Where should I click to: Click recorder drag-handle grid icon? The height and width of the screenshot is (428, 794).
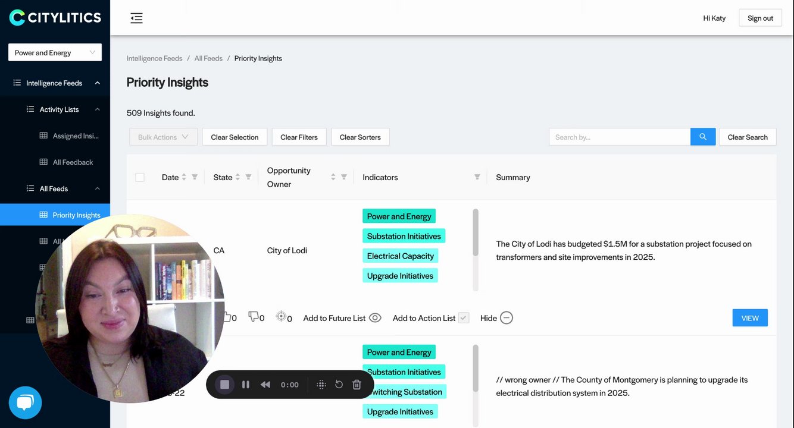pos(321,385)
